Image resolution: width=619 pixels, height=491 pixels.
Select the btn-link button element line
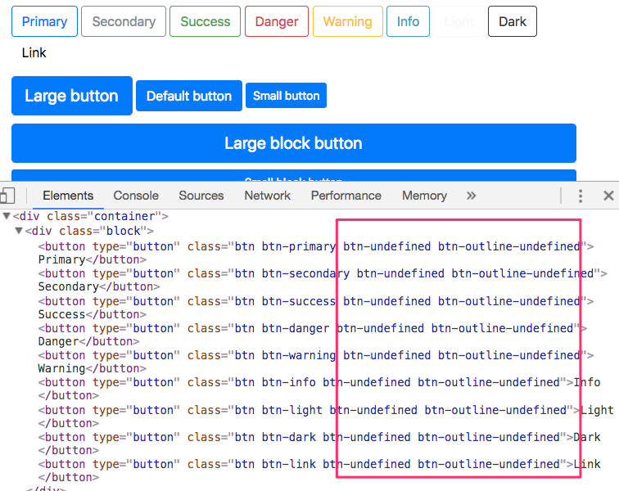tap(319, 464)
